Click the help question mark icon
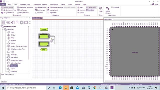The width and height of the screenshot is (160, 90). (x=153, y=4)
